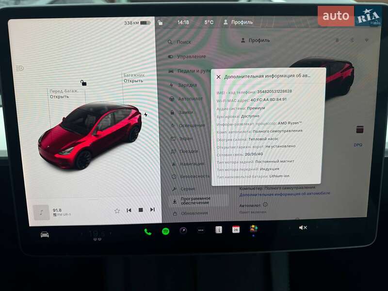
Task: Expand climate controls via the 19.6 temperature
Action: 96,232
